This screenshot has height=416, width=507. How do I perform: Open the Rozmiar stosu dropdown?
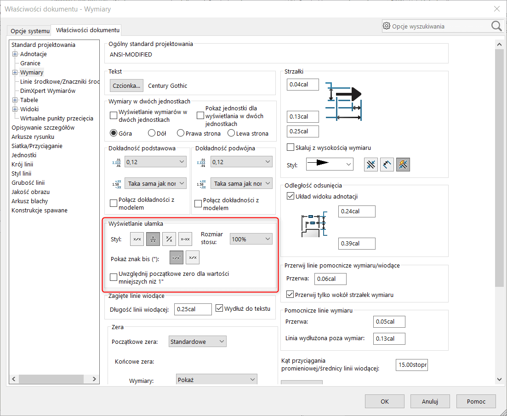pyautogui.click(x=251, y=239)
